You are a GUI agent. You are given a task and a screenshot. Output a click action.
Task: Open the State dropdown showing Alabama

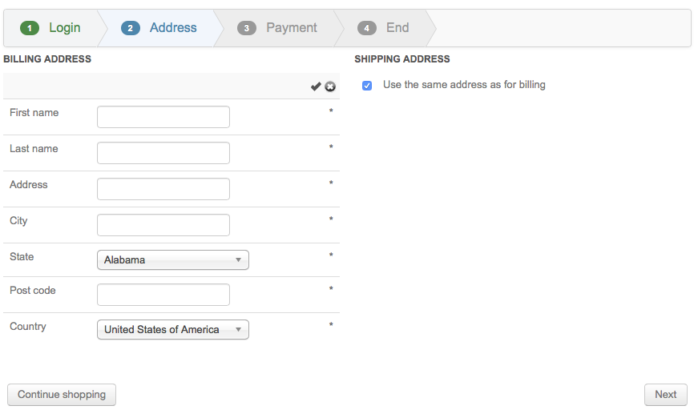(x=172, y=259)
